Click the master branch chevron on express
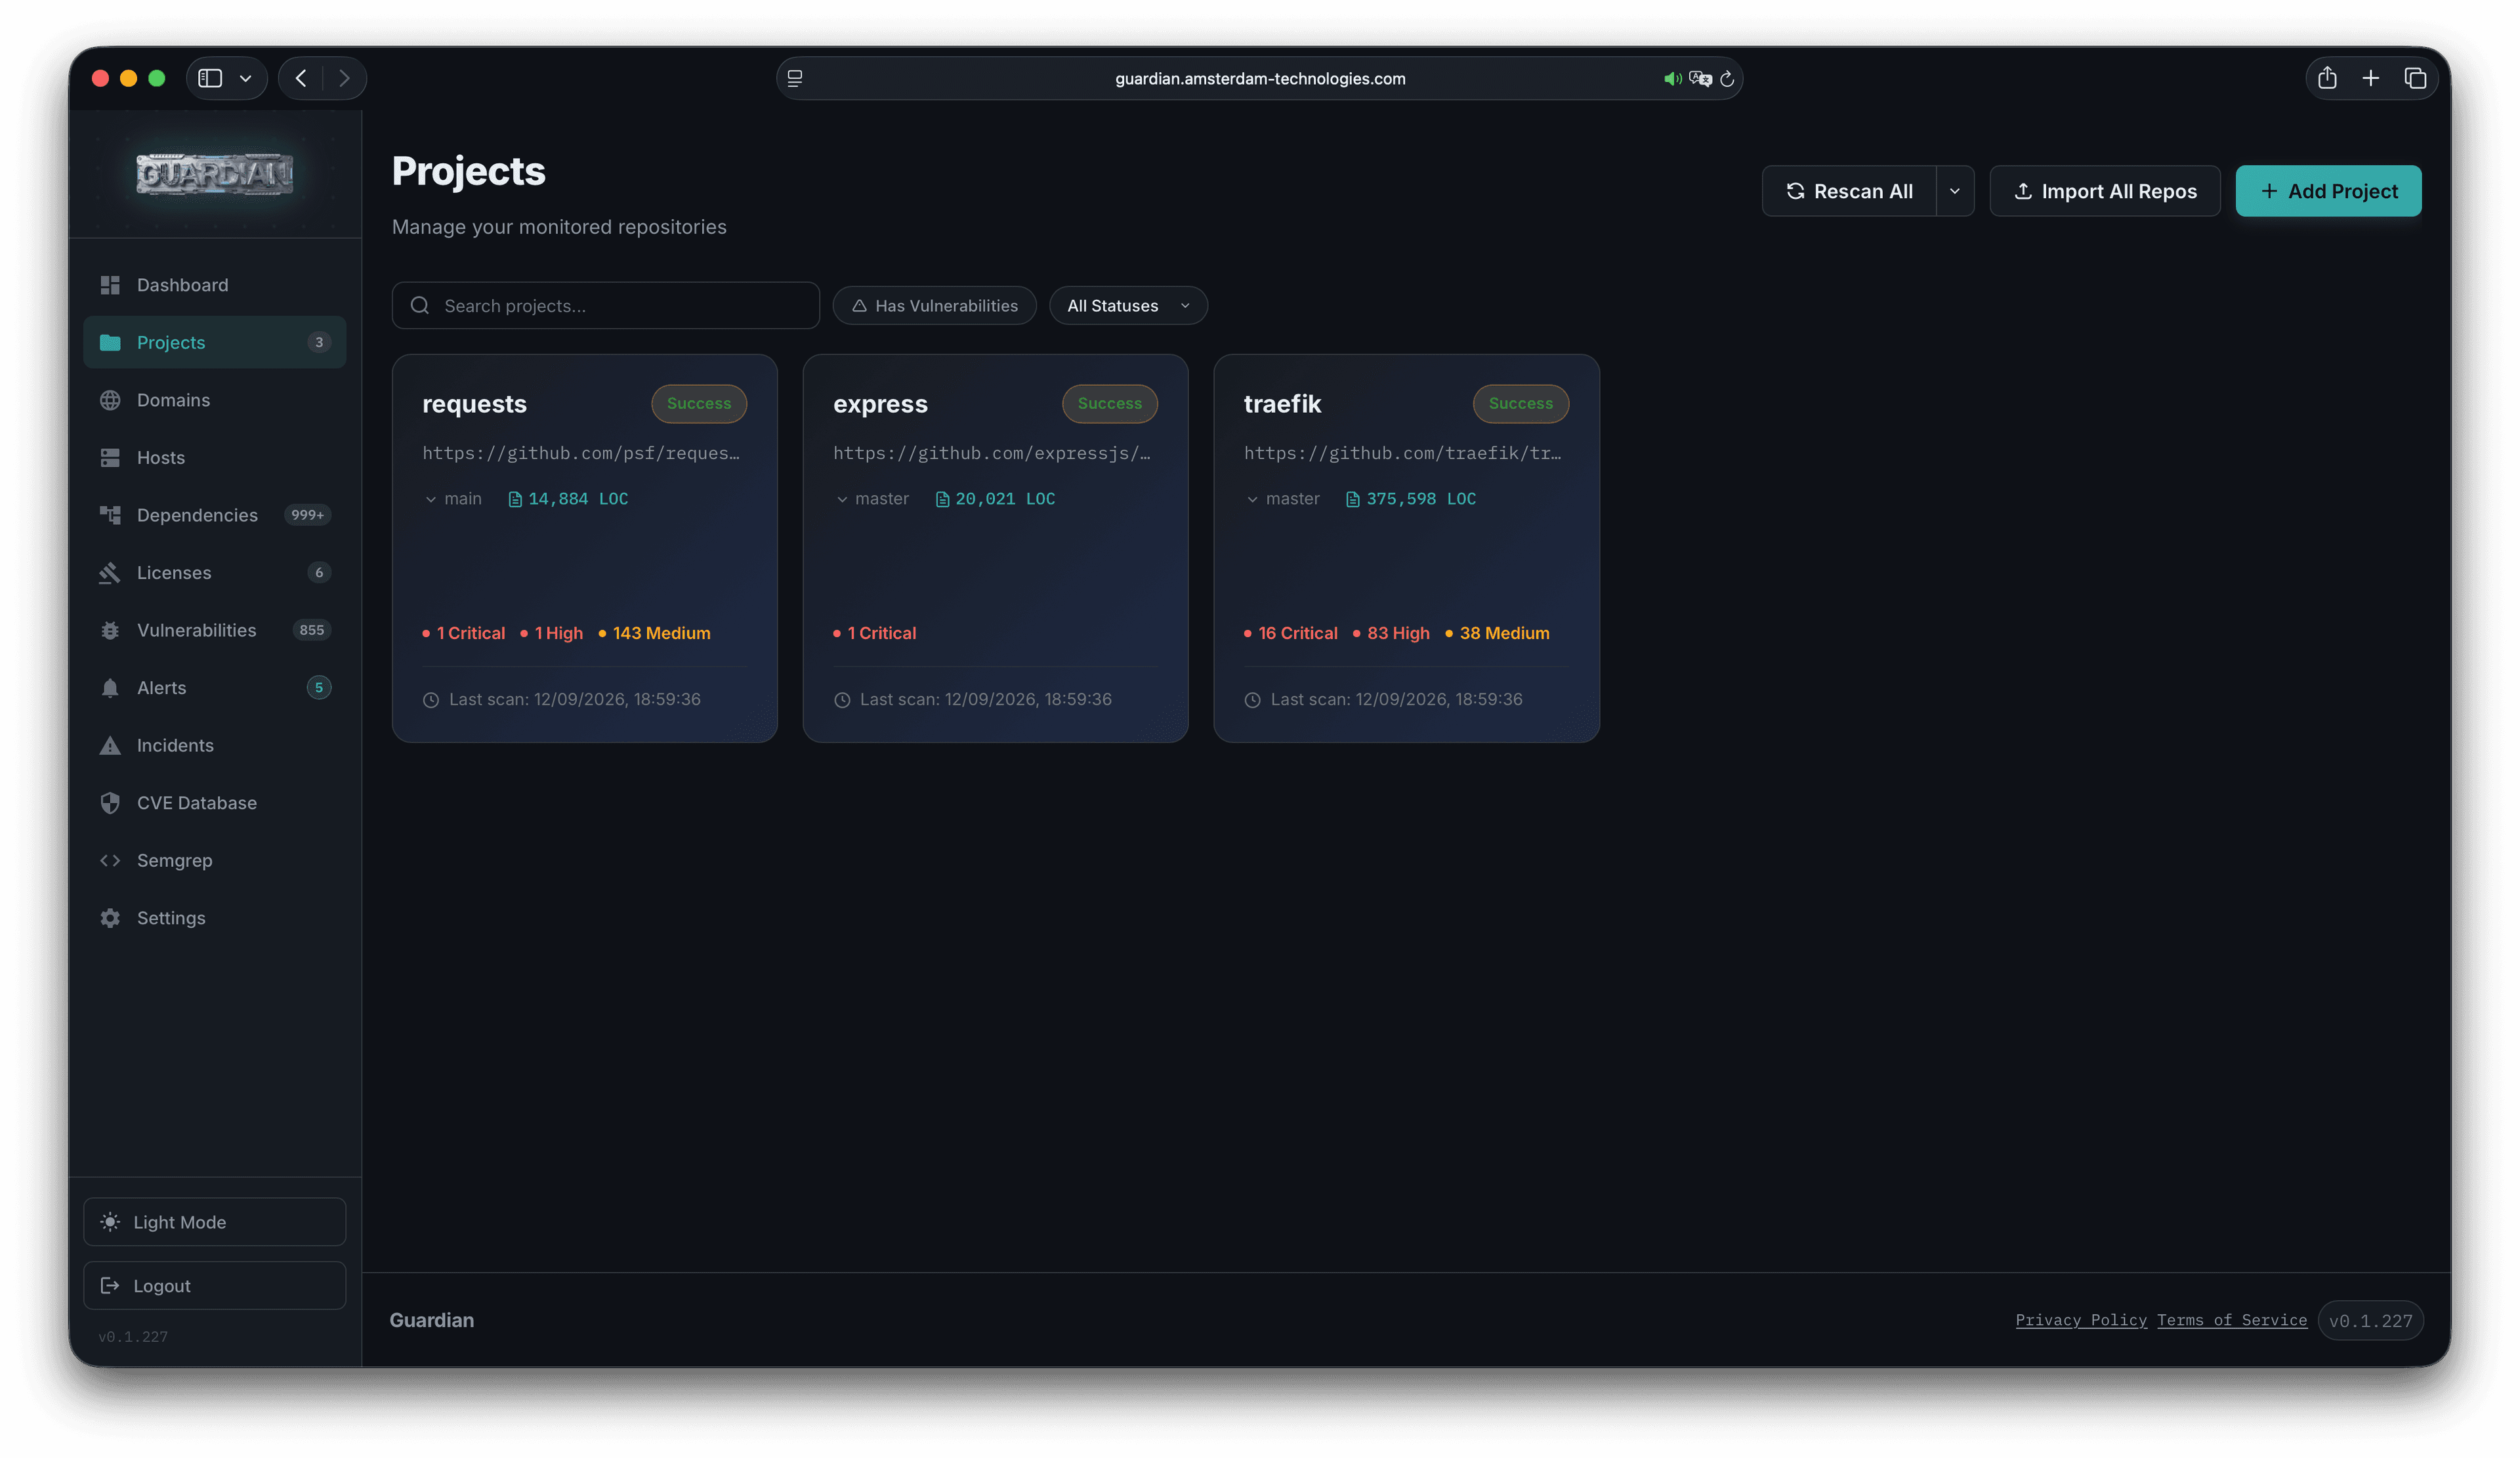 pos(842,499)
